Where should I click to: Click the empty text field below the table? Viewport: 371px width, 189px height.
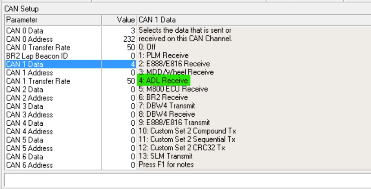coord(187,180)
